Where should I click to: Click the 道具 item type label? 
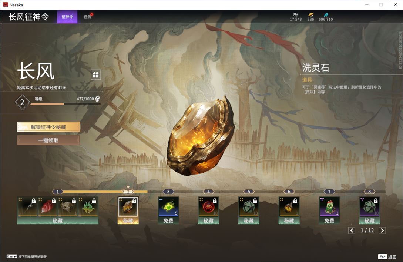pos(307,80)
